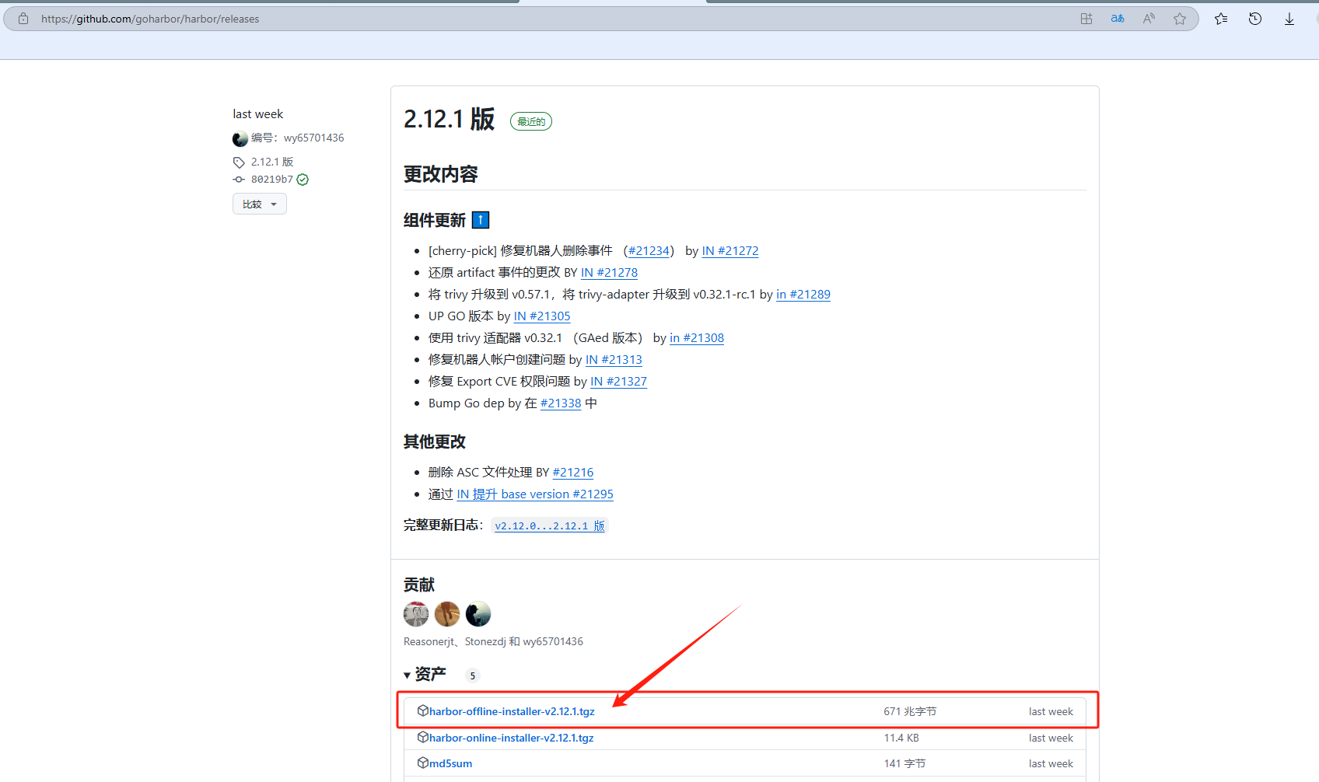Download the md5sum file

point(451,763)
